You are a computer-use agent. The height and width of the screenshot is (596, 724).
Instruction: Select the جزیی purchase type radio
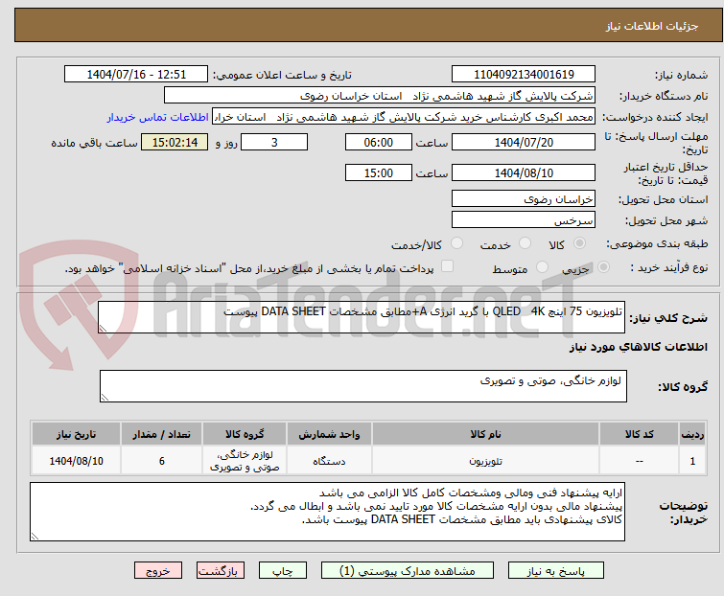[x=603, y=267]
